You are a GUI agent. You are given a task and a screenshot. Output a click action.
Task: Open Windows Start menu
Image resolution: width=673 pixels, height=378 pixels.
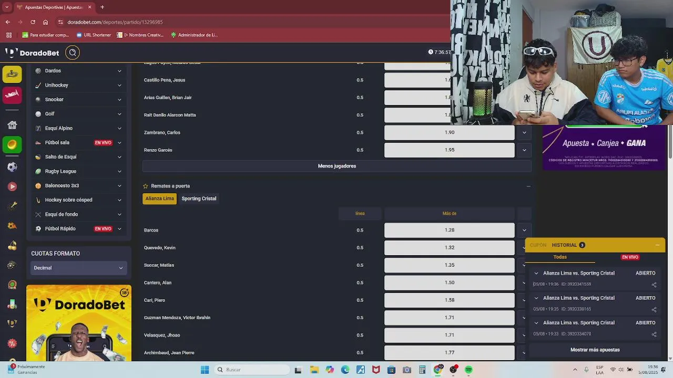pyautogui.click(x=205, y=370)
